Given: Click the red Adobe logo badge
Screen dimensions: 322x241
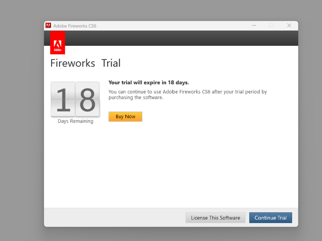Looking at the screenshot, I should pyautogui.click(x=57, y=43).
